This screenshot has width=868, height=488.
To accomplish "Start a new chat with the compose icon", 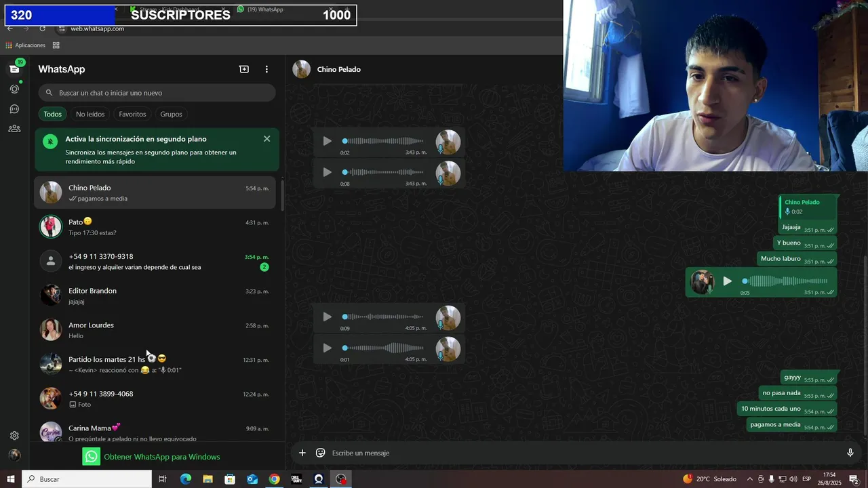I will coord(244,69).
